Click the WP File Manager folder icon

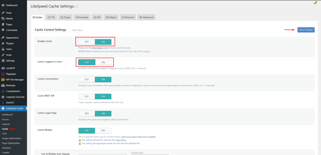(3, 80)
